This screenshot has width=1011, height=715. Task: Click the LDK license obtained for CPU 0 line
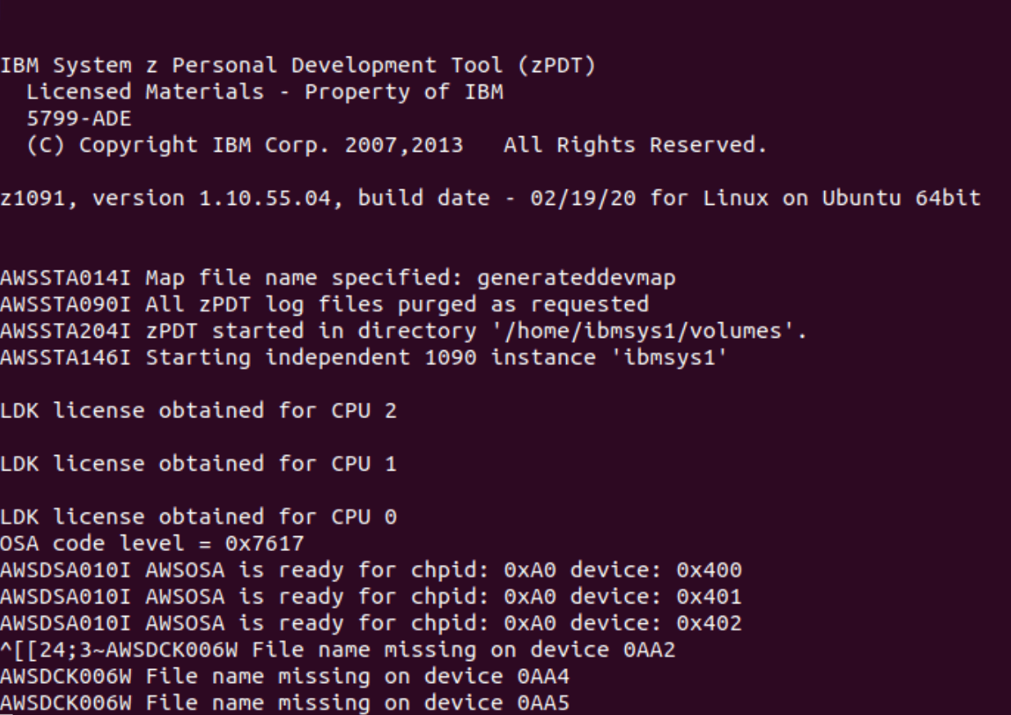[x=198, y=517]
